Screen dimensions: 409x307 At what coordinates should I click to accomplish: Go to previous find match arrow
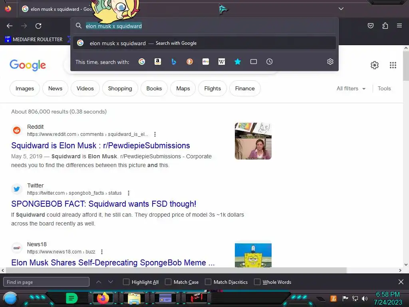(x=99, y=282)
